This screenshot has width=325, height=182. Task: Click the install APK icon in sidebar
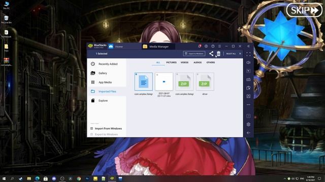248,88
